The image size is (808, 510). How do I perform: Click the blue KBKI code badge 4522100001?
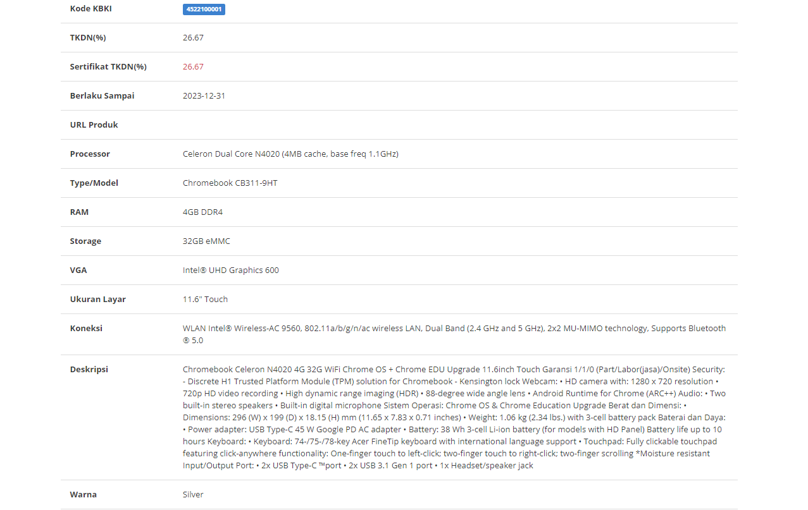click(204, 9)
